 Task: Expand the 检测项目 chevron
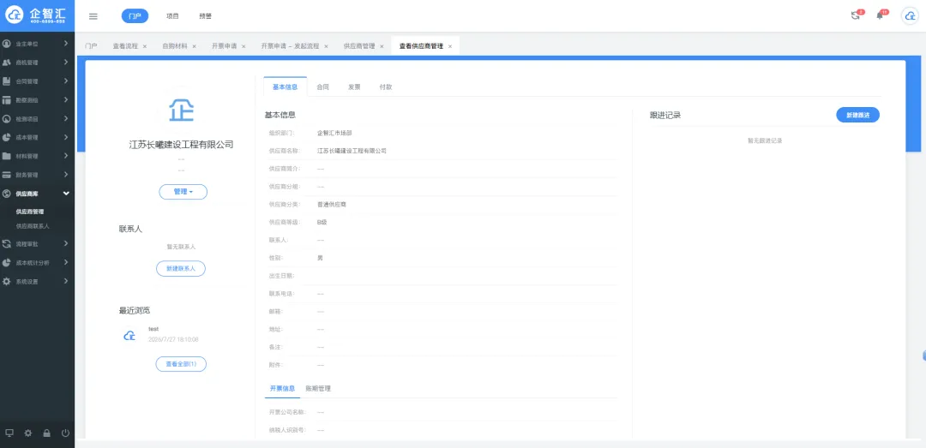pos(66,119)
